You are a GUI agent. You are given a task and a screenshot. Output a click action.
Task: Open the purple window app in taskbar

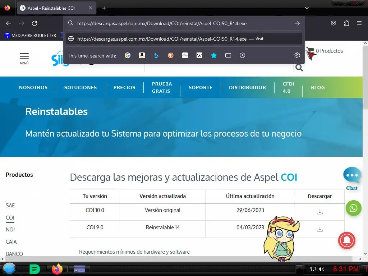point(79,269)
